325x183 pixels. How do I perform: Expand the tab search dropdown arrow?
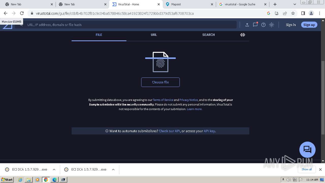tap(295, 4)
